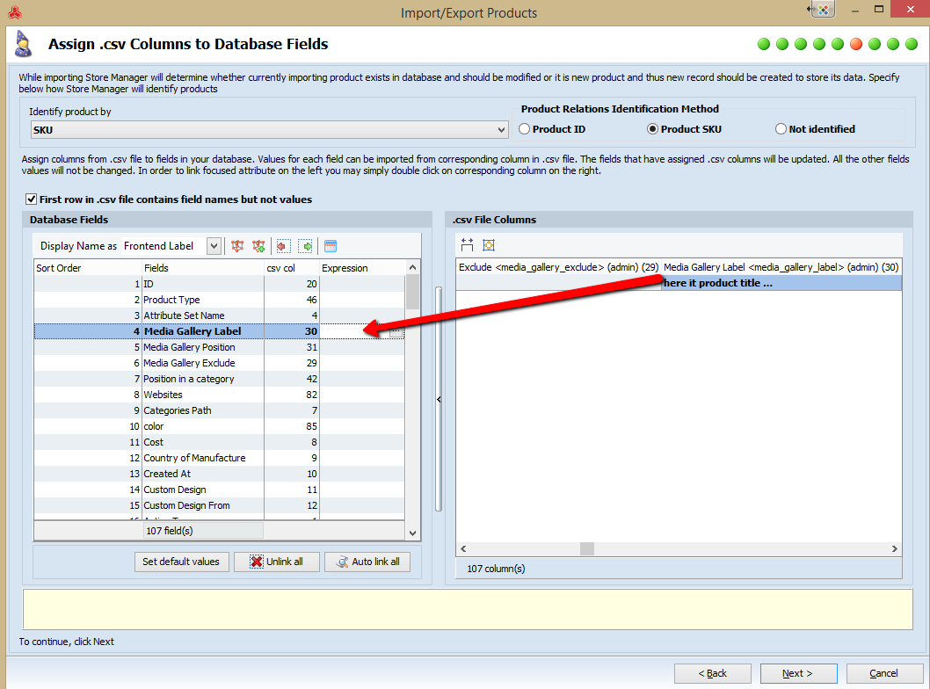930x689 pixels.
Task: Choose the Not identified radio option
Action: tap(781, 129)
